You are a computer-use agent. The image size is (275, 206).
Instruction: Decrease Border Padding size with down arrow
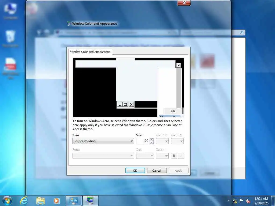click(x=152, y=143)
